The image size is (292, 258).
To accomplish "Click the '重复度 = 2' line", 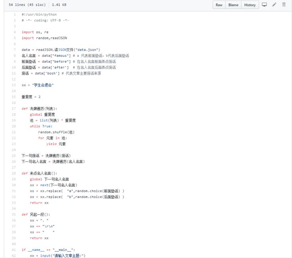I will (x=31, y=97).
